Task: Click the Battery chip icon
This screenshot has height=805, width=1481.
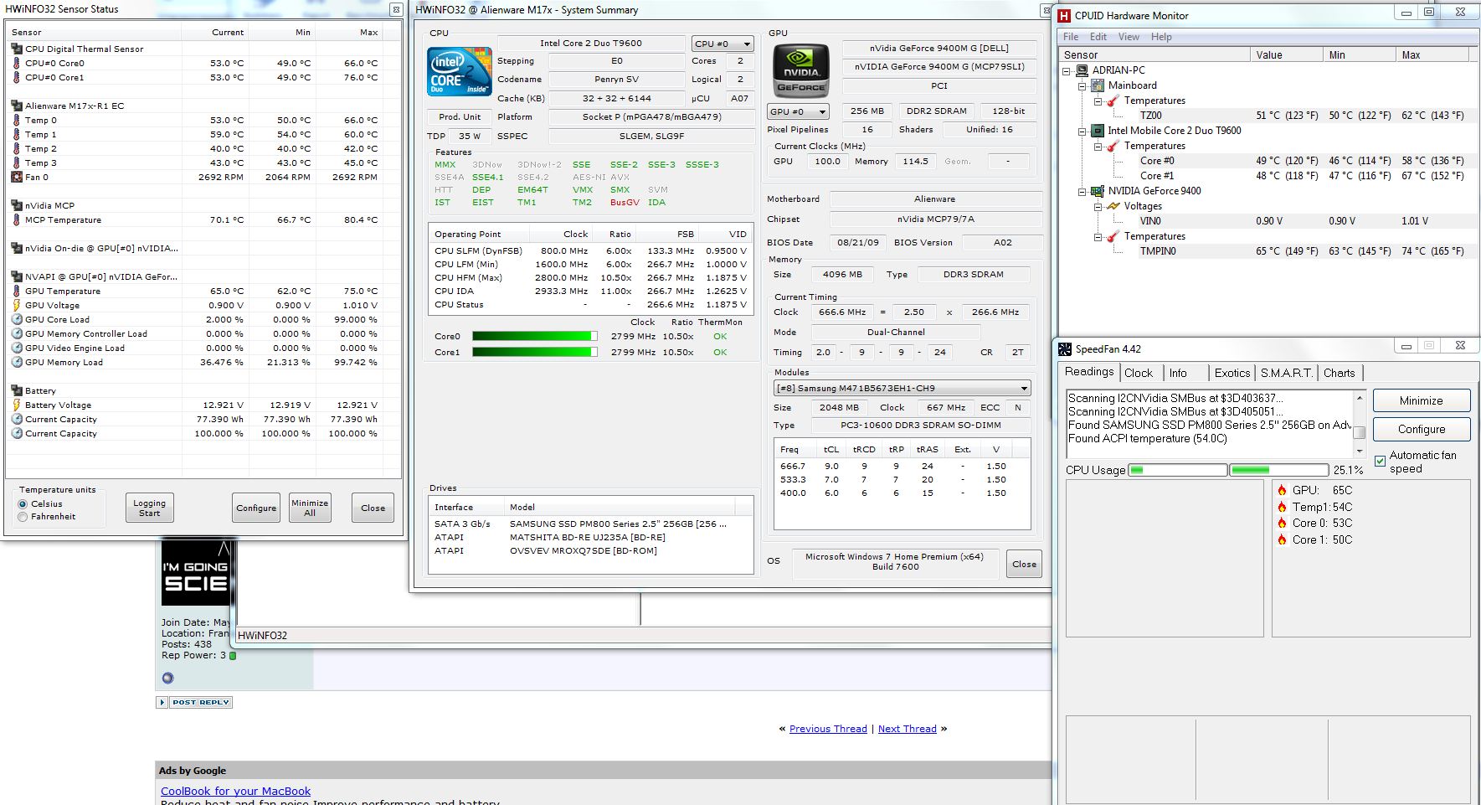Action: (17, 390)
